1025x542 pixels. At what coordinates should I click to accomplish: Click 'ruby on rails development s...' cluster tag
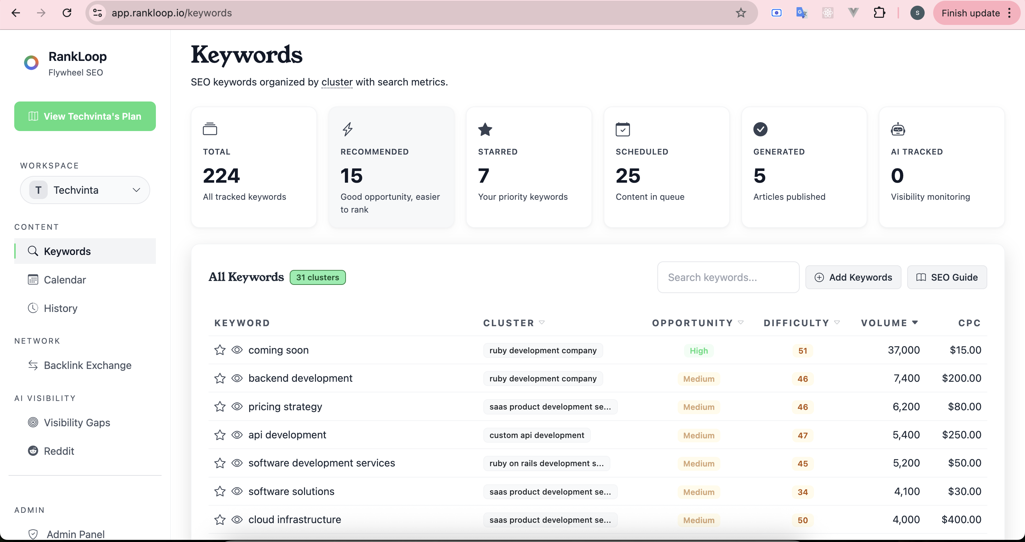click(546, 463)
